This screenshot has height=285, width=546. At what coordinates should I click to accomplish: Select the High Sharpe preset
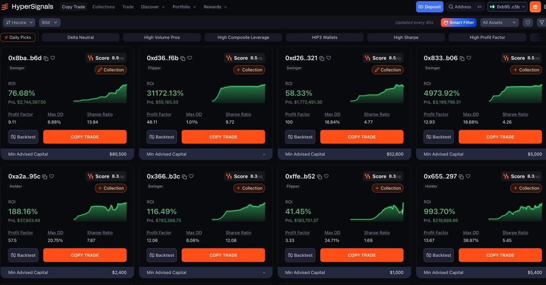tap(406, 37)
